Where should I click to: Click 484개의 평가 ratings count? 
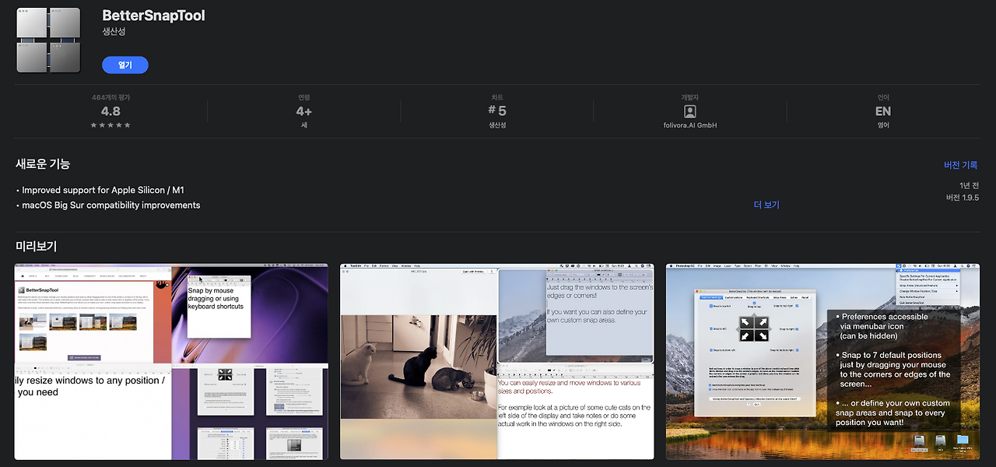tap(110, 97)
